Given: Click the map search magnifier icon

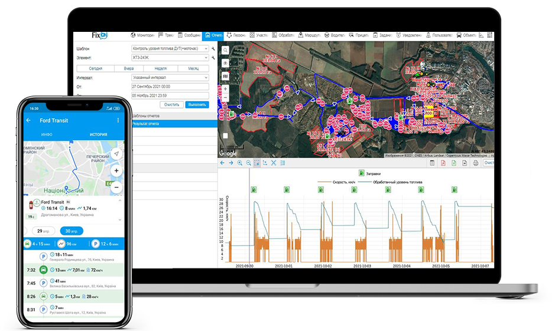Looking at the screenshot, I should [225, 50].
